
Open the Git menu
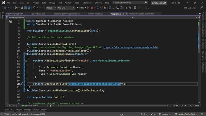click(28, 3)
